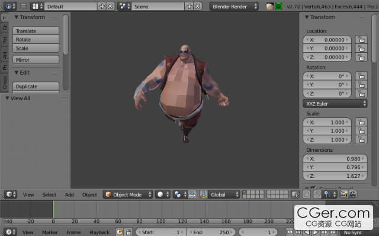Open the Object Mode dropdown
This screenshot has width=379, height=236.
click(128, 194)
